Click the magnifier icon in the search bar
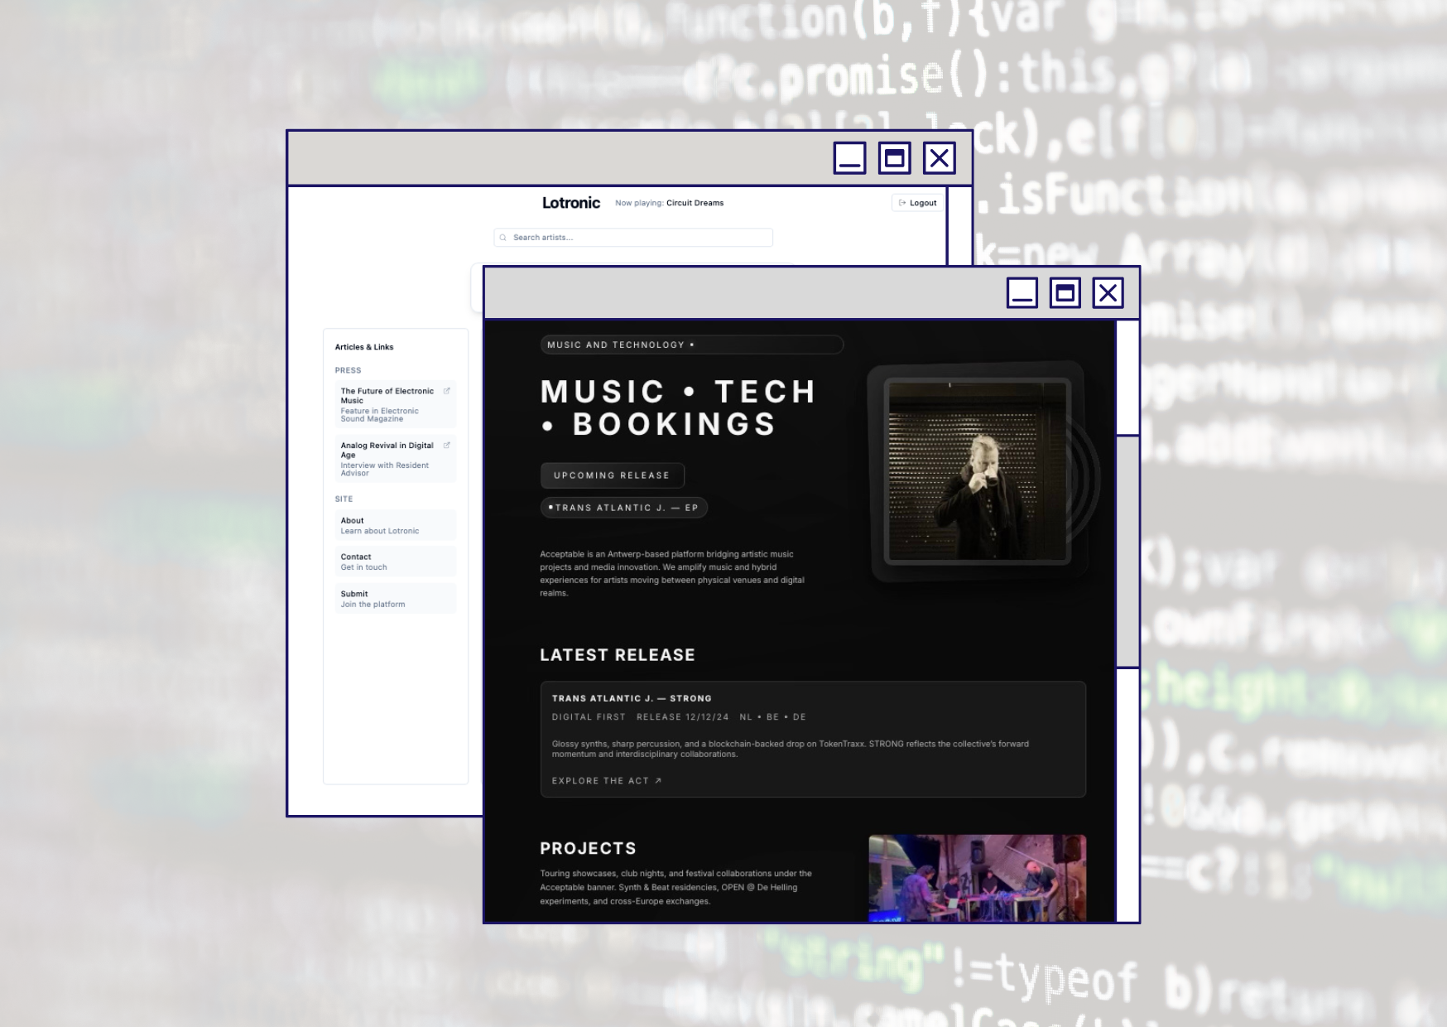Screen dimensions: 1447x1027 [503, 238]
